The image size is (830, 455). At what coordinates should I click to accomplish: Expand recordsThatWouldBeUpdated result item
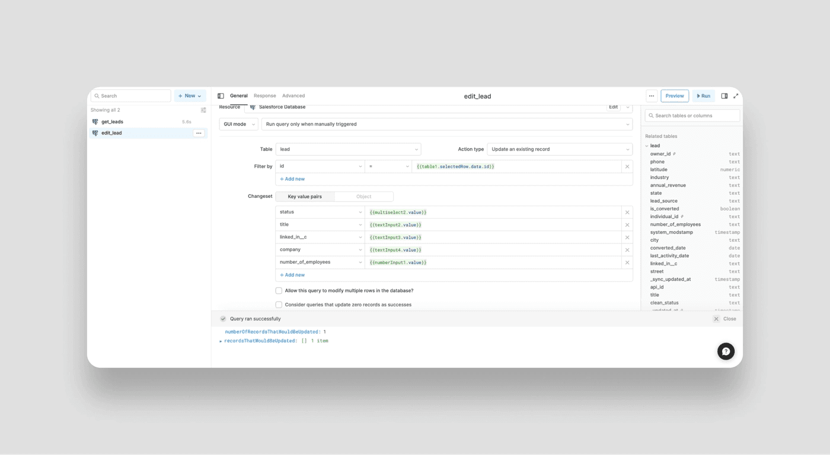point(221,341)
